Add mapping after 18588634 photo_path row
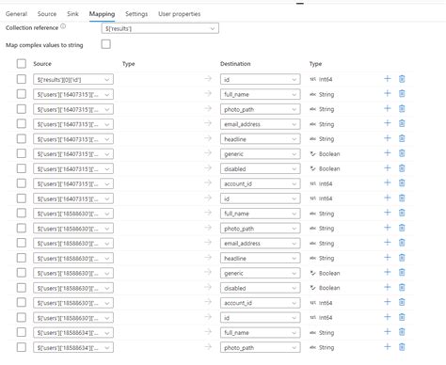The image size is (446, 365). coord(388,347)
